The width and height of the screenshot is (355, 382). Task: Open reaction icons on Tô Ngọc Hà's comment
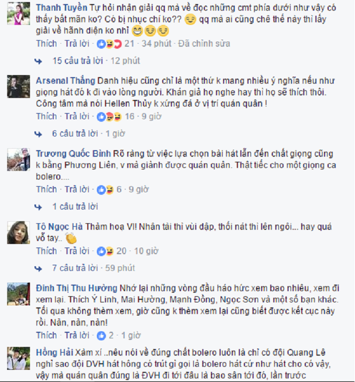click(x=105, y=251)
